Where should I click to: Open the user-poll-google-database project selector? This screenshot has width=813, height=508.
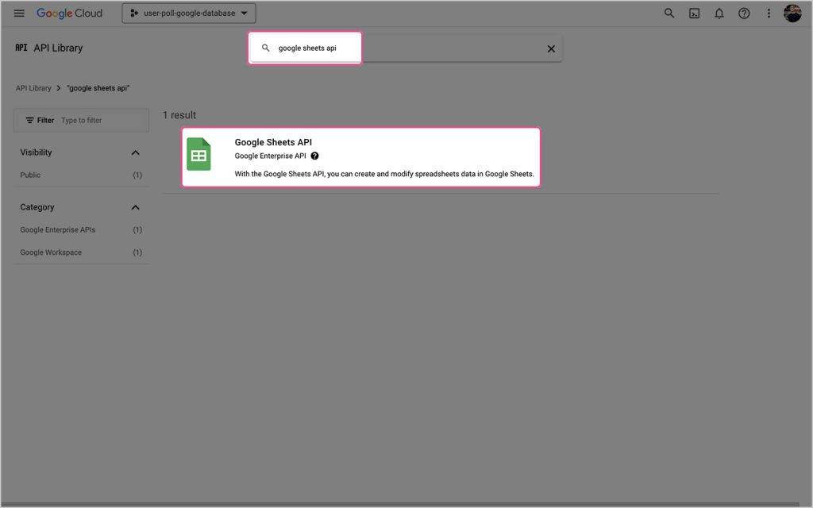(x=189, y=13)
